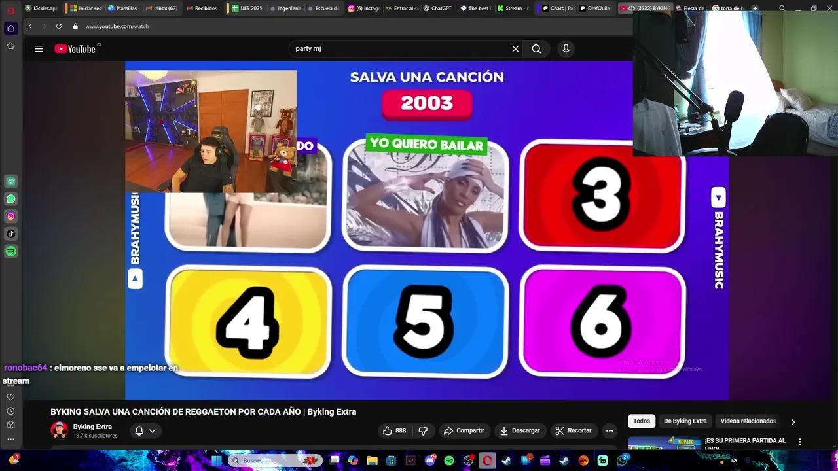This screenshot has height=471, width=838.
Task: Switch to the Instagram browser tab
Action: click(363, 9)
